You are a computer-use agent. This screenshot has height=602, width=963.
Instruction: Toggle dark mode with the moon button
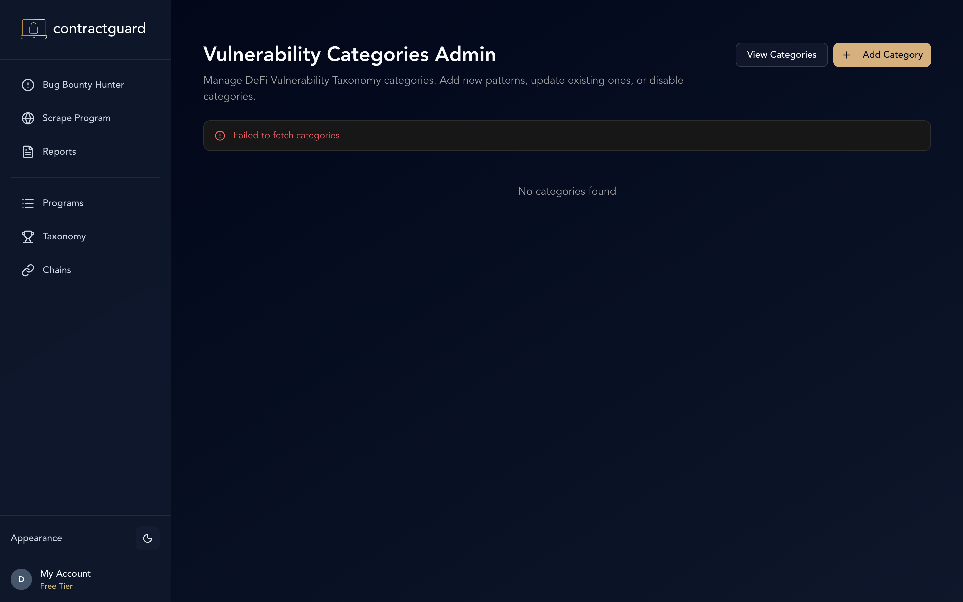(148, 538)
